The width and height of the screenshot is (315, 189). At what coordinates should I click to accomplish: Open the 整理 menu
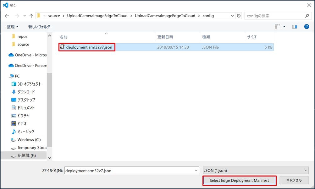coord(12,27)
